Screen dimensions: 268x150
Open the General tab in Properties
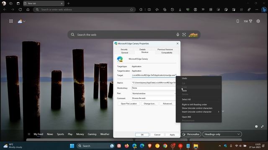click(x=125, y=52)
